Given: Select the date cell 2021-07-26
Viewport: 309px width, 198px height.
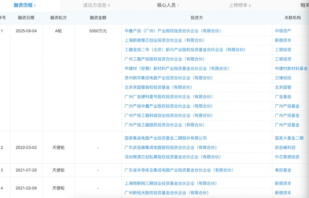Looking at the screenshot, I should 26,170.
